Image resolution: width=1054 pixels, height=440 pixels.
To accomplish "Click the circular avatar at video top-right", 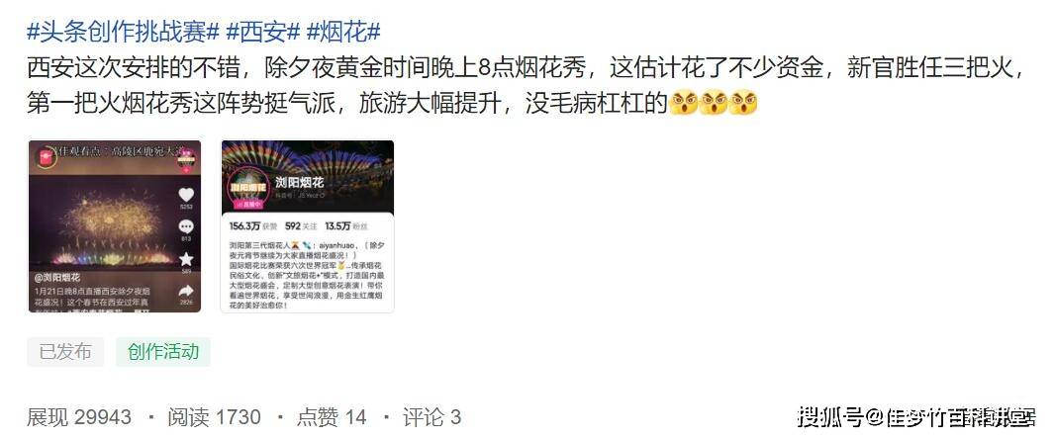I will coord(186,160).
